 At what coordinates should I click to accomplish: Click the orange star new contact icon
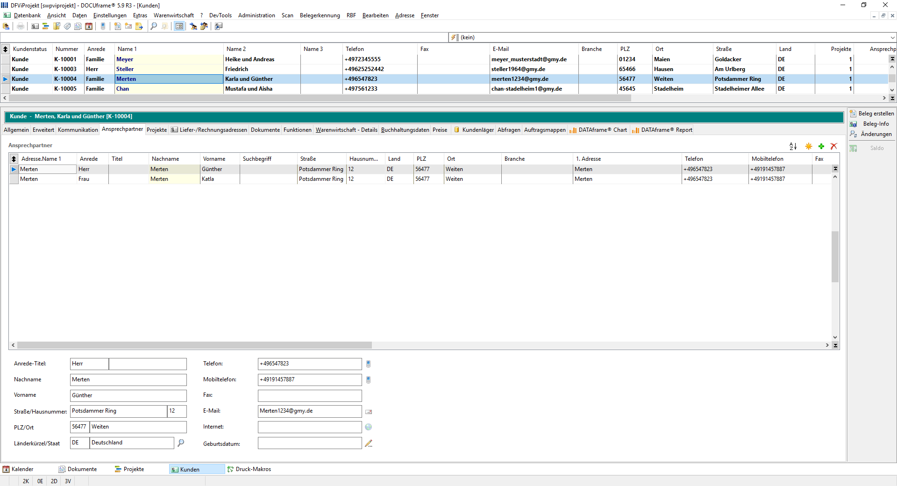[809, 146]
